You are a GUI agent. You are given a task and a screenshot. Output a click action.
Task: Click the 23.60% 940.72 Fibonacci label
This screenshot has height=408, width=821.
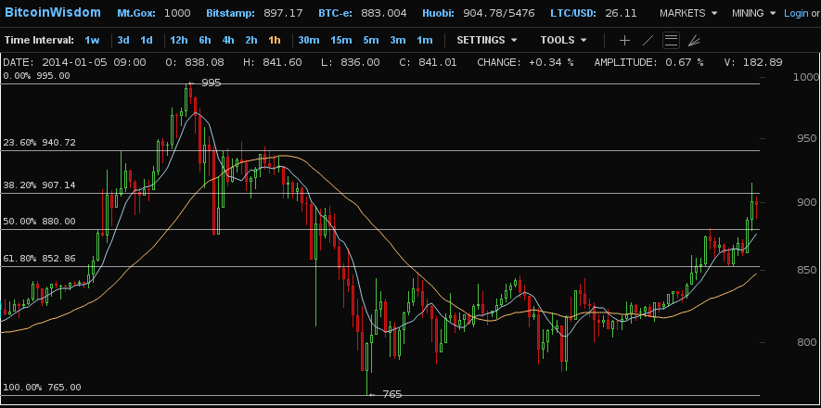(x=40, y=143)
